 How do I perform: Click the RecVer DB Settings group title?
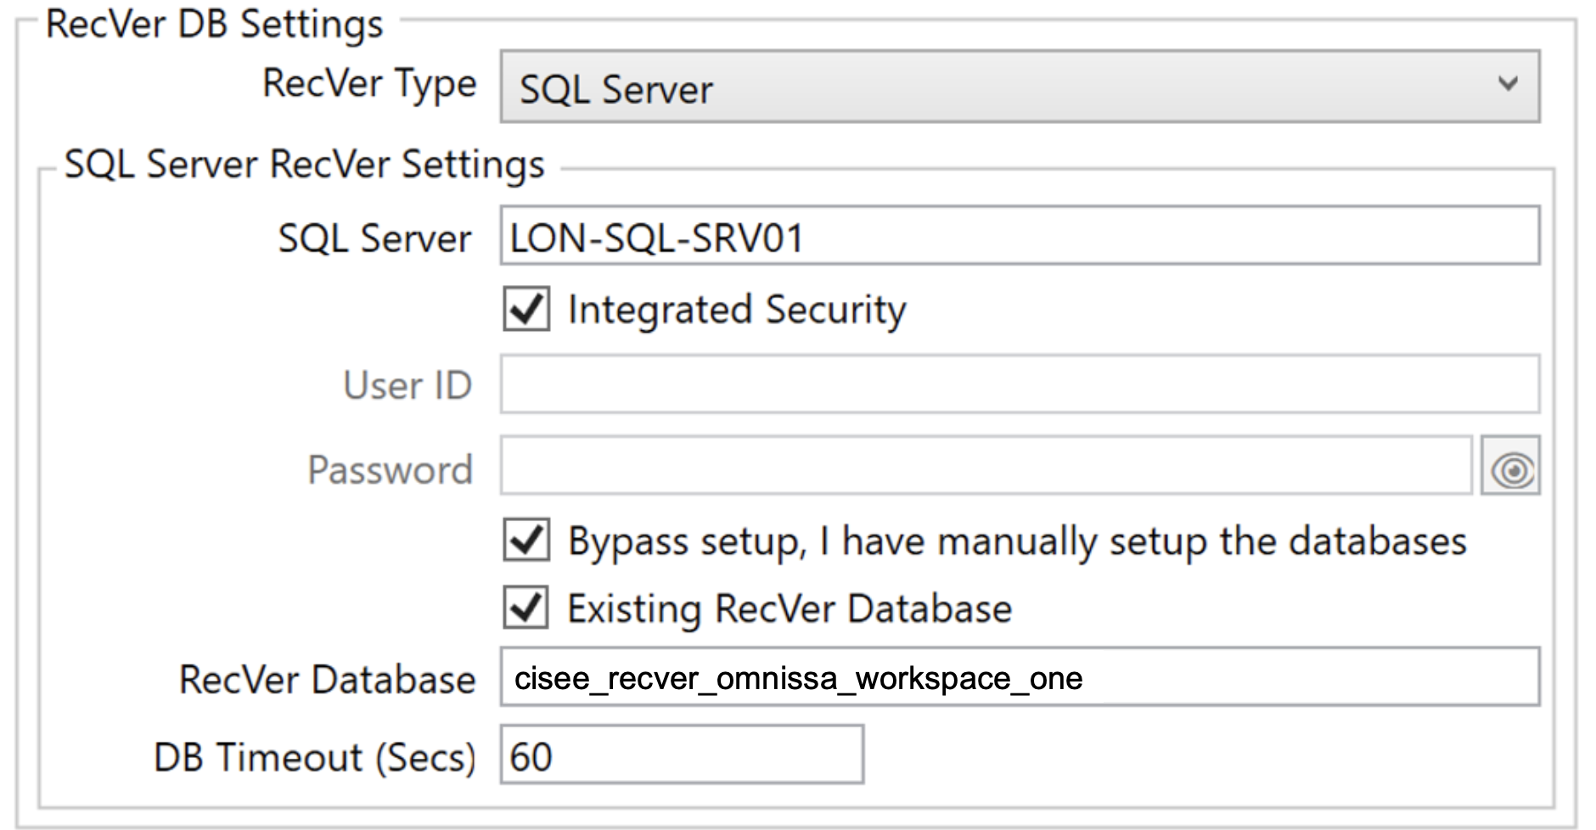pos(215,25)
